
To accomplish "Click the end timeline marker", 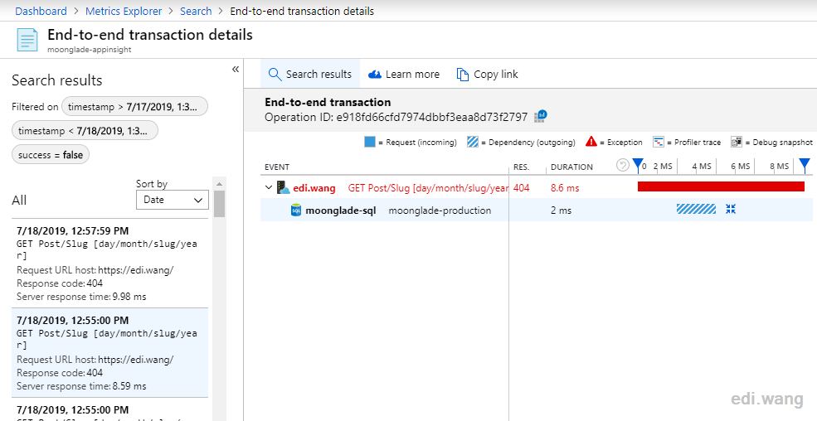I will (x=805, y=166).
